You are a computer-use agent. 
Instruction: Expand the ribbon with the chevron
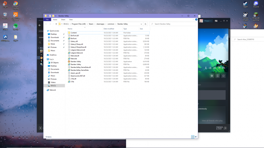click(193, 19)
